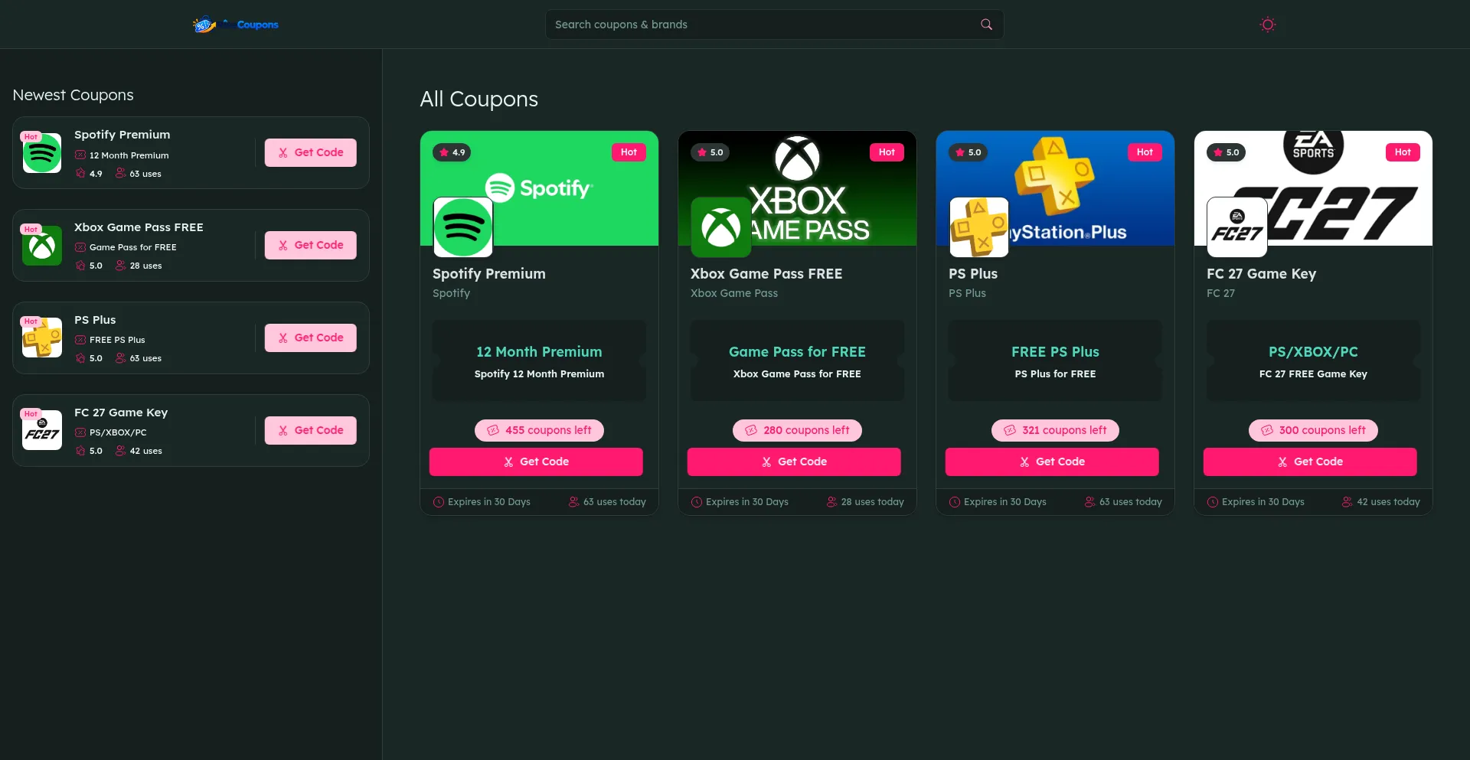The width and height of the screenshot is (1470, 760).
Task: Click the Newest Coupons heading
Action: [x=73, y=95]
